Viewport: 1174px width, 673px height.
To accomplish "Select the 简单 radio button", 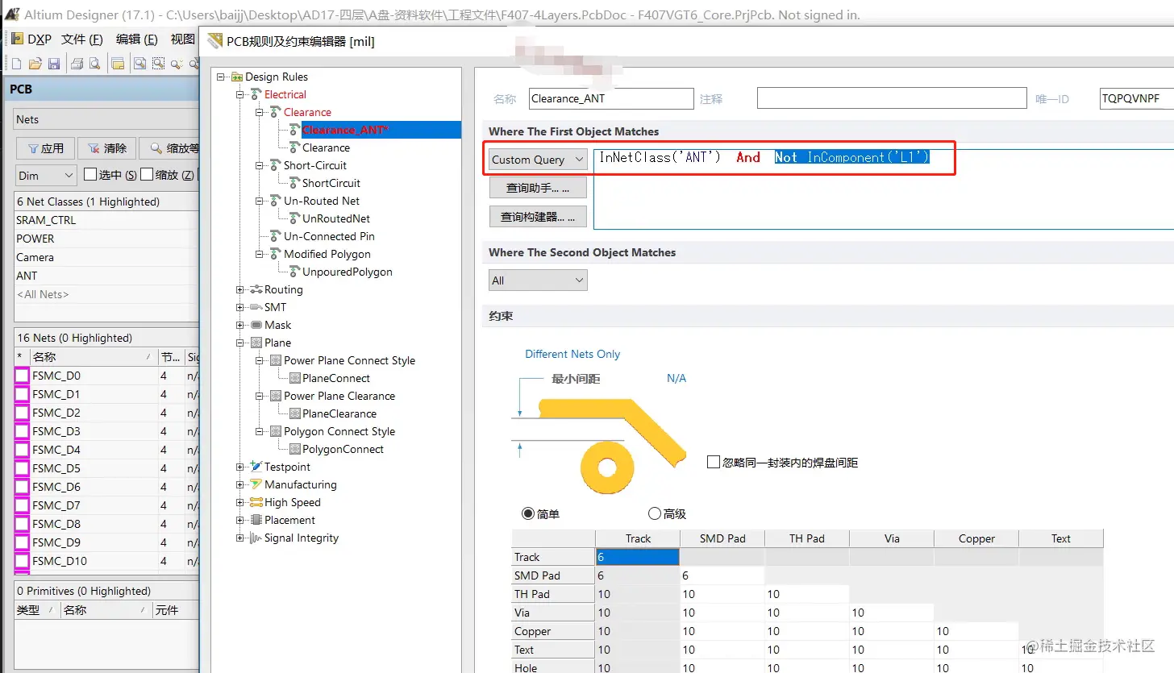I will [x=528, y=513].
